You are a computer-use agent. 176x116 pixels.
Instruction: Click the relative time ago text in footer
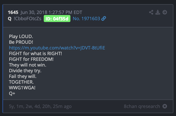click(x=40, y=106)
